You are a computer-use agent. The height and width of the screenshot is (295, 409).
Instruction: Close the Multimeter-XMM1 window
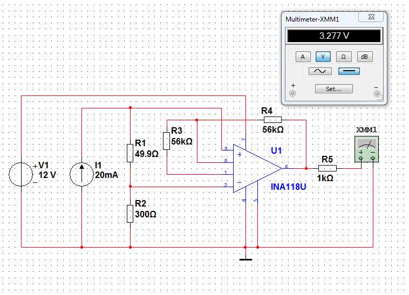coord(371,17)
